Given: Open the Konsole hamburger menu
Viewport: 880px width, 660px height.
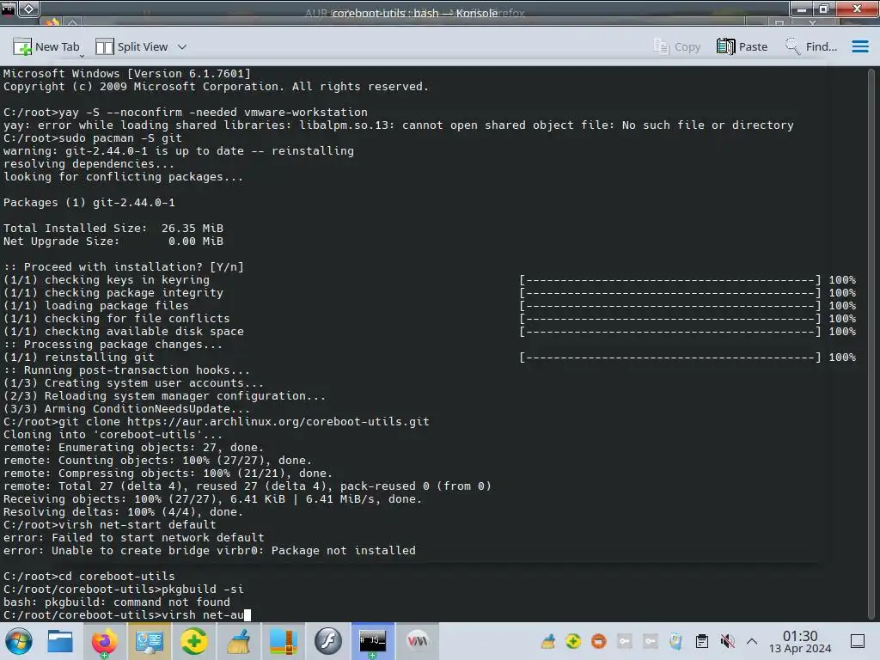Looking at the screenshot, I should tap(859, 46).
